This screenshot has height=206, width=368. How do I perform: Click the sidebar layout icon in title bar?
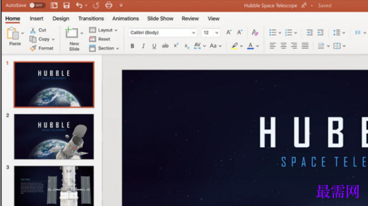click(x=54, y=5)
